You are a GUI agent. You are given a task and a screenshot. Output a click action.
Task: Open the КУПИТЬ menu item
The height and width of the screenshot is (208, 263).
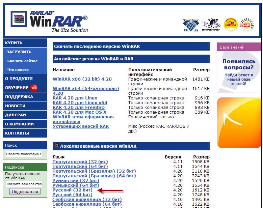click(25, 43)
